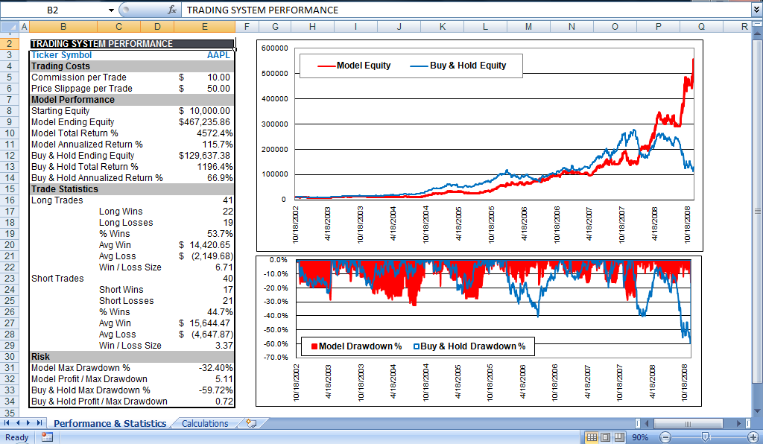Select the -59.72% drawdown cell
The width and height of the screenshot is (763, 444).
click(x=204, y=390)
